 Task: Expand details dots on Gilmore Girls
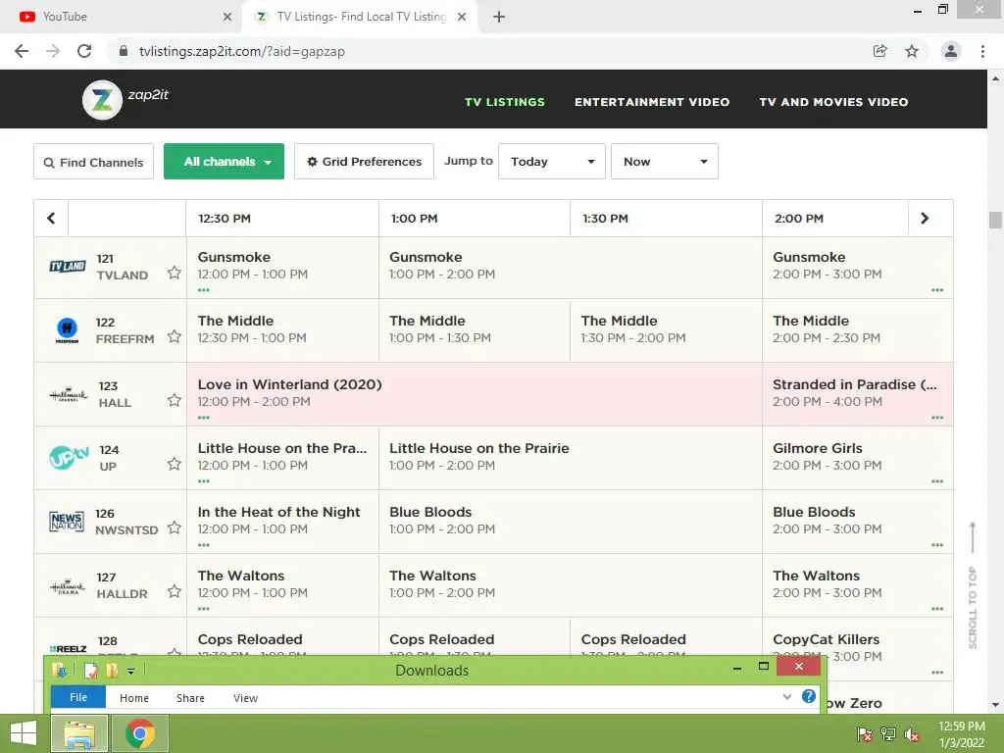coord(937,480)
